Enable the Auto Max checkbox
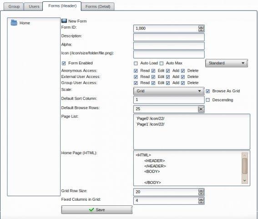This screenshot has height=219, width=258. coord(162,63)
